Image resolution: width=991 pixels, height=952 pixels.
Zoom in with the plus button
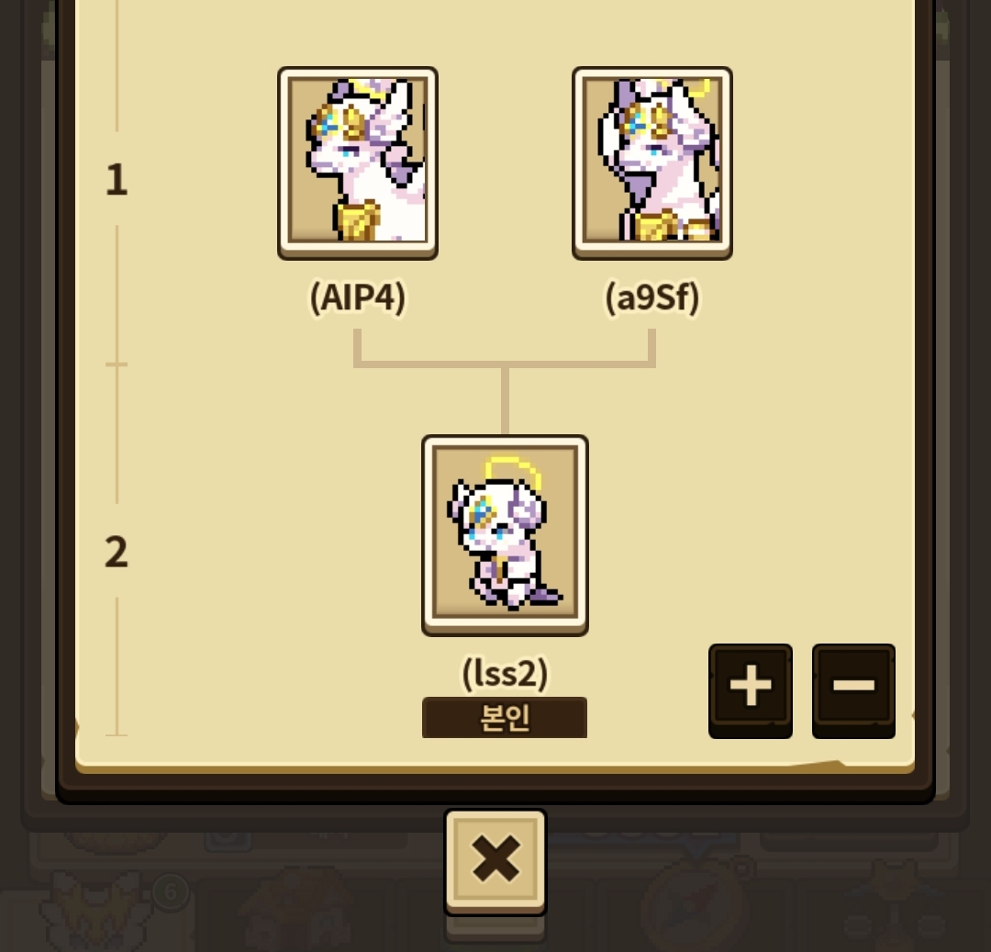click(751, 689)
